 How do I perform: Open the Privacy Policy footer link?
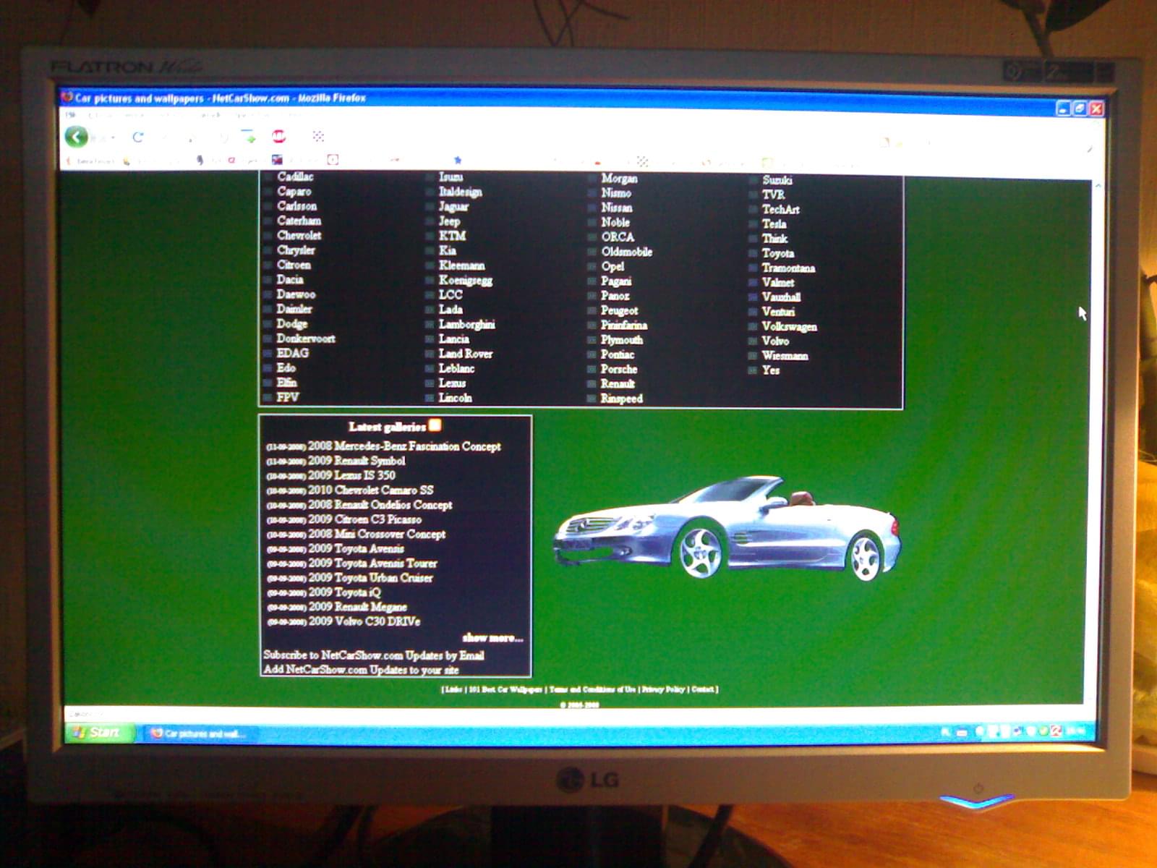point(663,689)
